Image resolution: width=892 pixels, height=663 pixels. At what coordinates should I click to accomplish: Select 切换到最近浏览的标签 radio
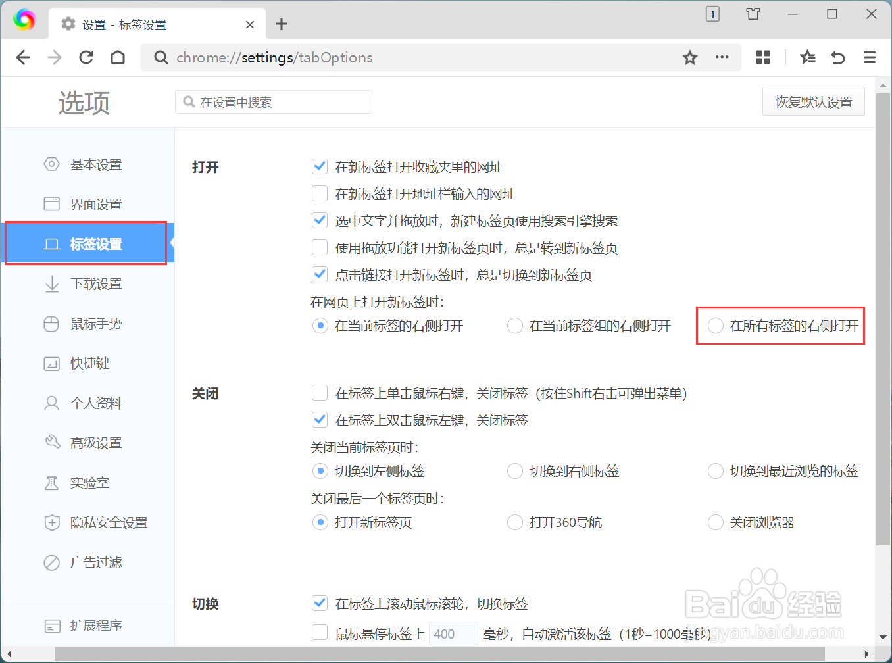[x=716, y=471]
